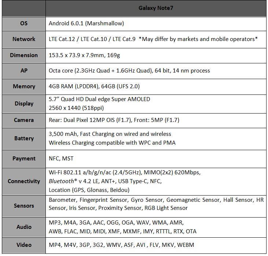This screenshot has width=268, height=256.
Task: Select '153.5 x 73.9 x 7.9mm, 169g' value
Action: 84,55
